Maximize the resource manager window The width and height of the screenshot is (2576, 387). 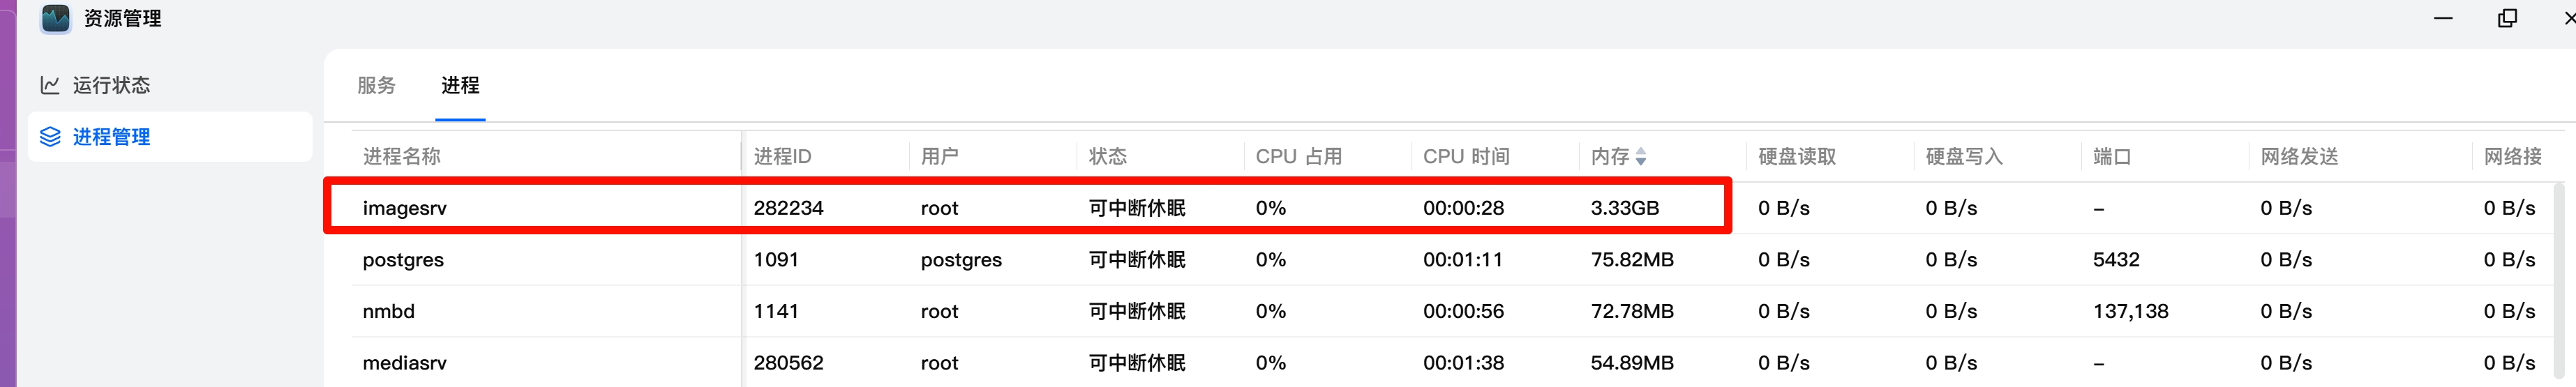2507,18
